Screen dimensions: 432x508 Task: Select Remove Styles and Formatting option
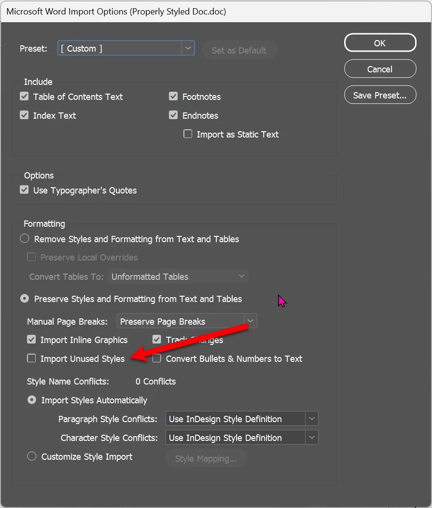[25, 238]
